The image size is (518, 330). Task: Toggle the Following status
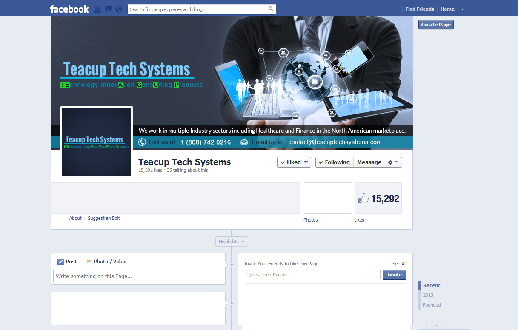point(334,162)
